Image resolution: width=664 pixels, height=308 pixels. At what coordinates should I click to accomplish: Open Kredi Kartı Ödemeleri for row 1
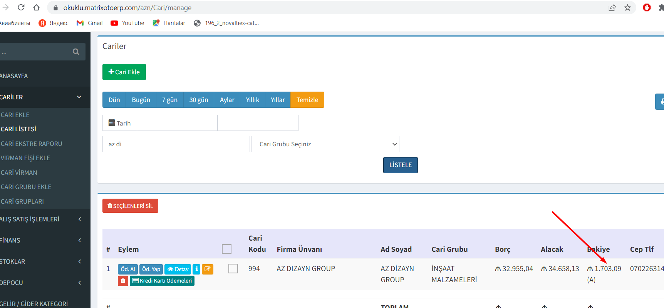point(162,281)
